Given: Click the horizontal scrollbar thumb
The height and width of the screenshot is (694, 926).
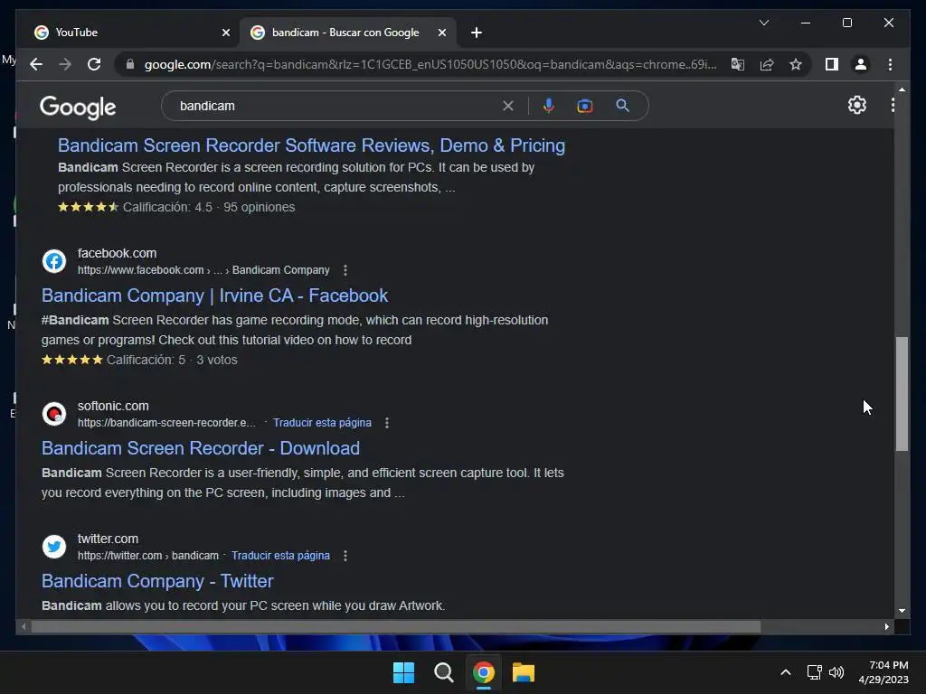Looking at the screenshot, I should point(396,627).
